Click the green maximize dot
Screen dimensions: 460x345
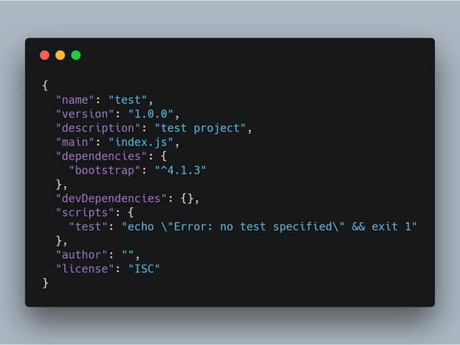tap(76, 55)
